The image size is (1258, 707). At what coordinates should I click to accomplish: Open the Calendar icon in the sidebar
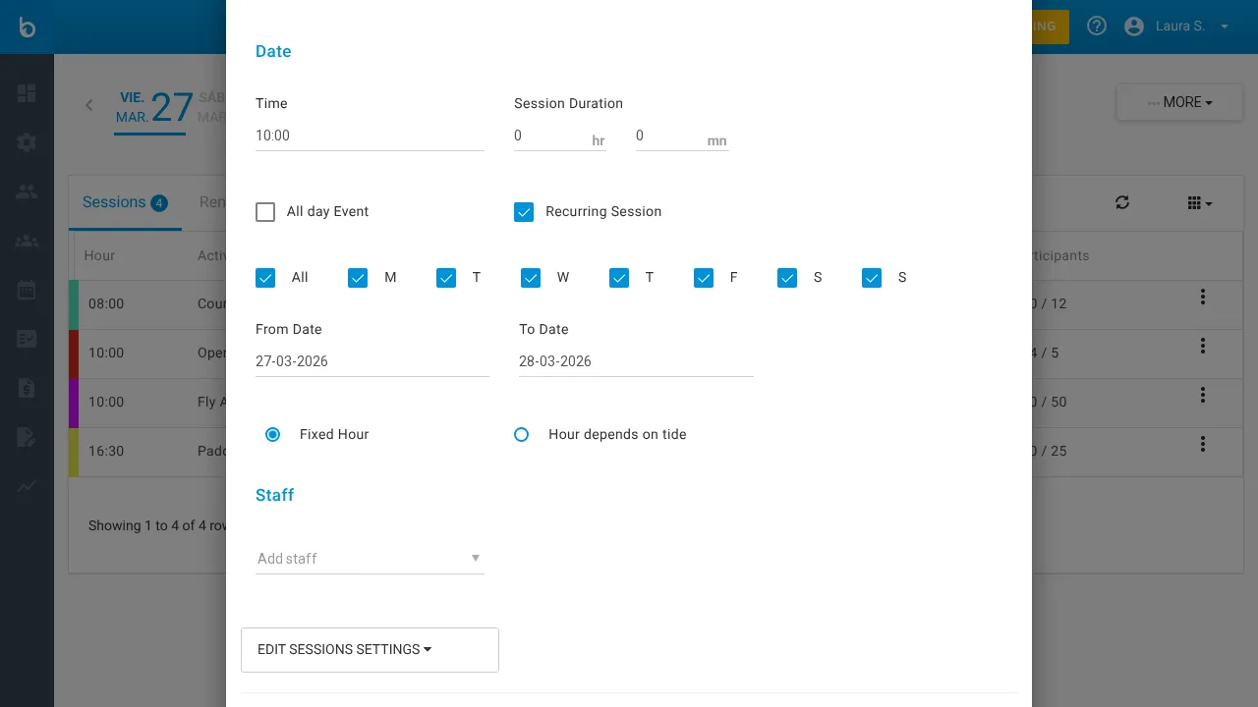(27, 290)
